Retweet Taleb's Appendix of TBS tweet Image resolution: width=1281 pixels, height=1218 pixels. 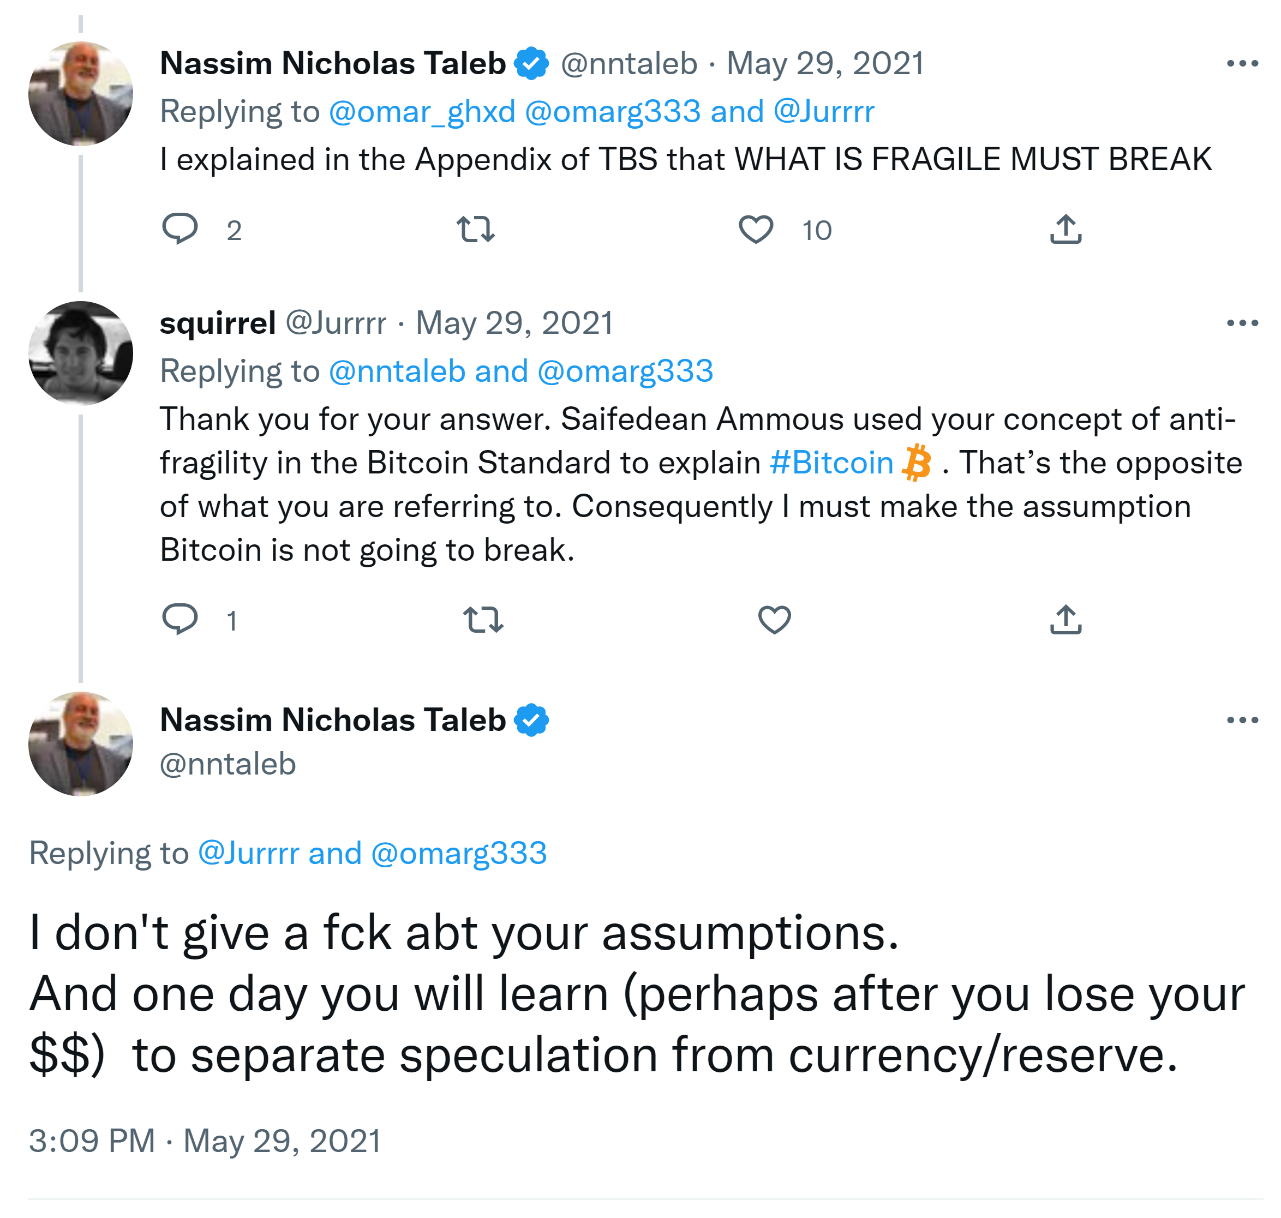pos(475,230)
